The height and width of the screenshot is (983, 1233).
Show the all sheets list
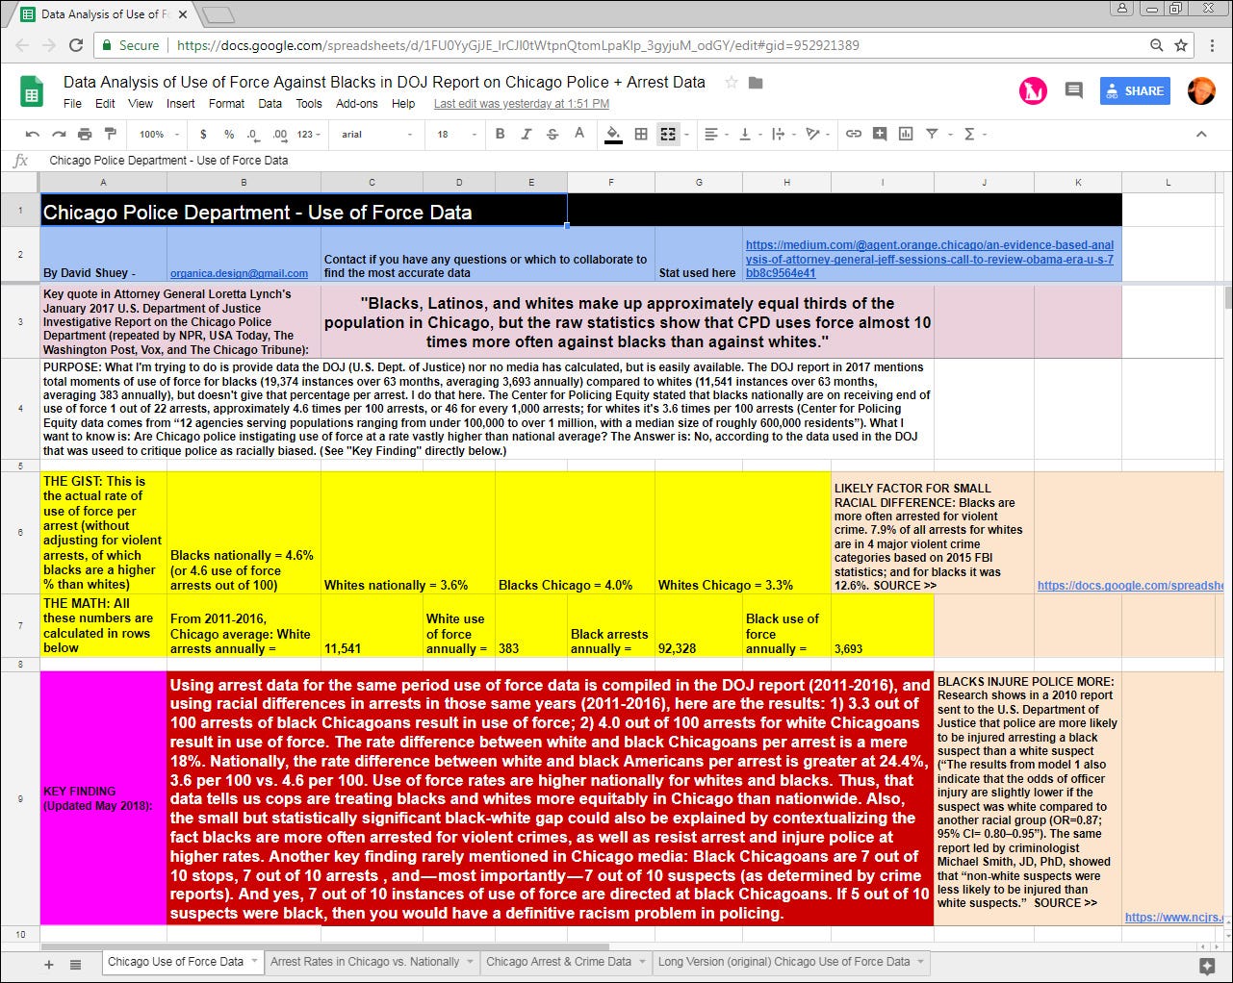(75, 965)
